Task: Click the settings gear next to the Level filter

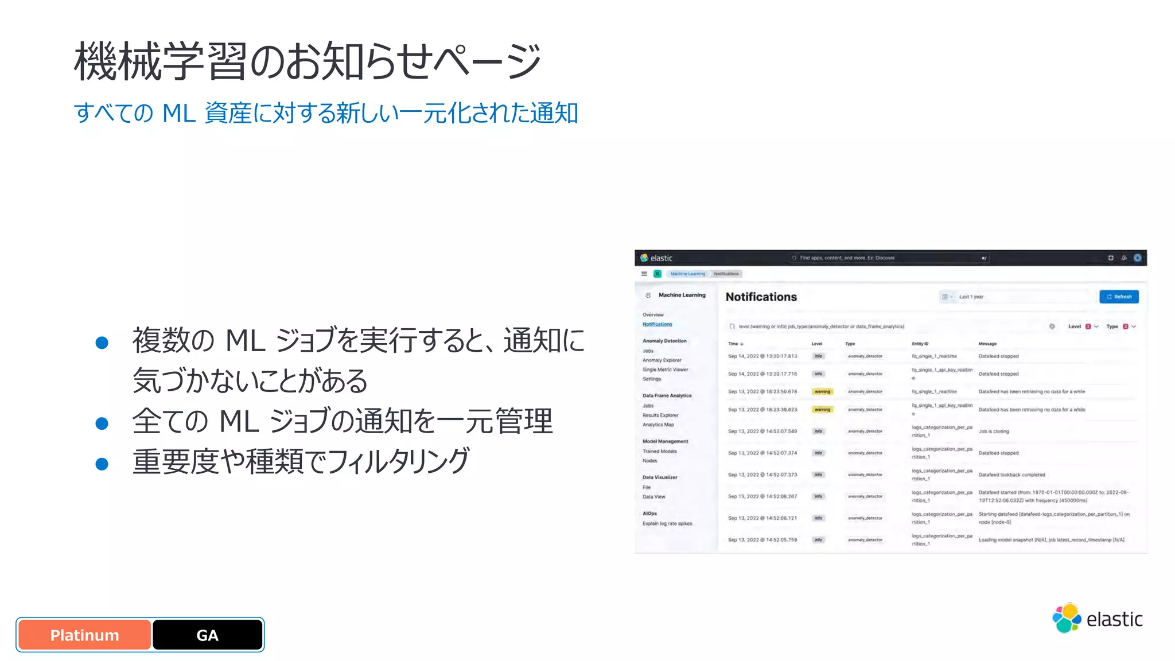Action: 1052,326
